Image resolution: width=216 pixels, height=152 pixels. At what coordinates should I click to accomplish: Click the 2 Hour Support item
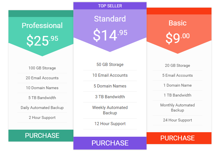coord(42,118)
